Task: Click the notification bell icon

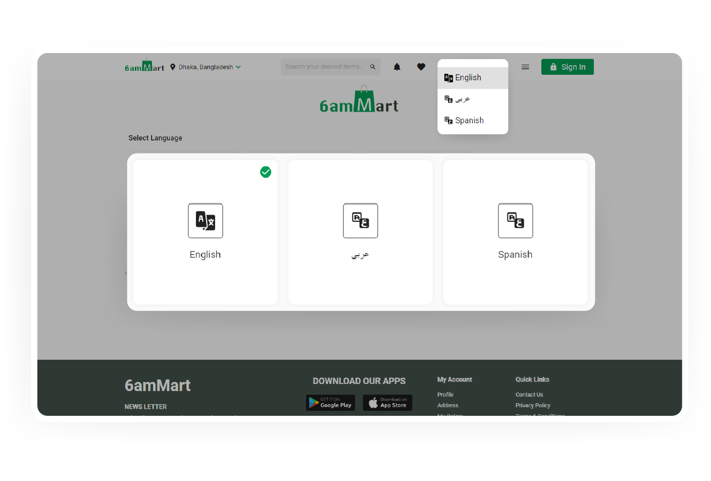Action: (x=397, y=67)
